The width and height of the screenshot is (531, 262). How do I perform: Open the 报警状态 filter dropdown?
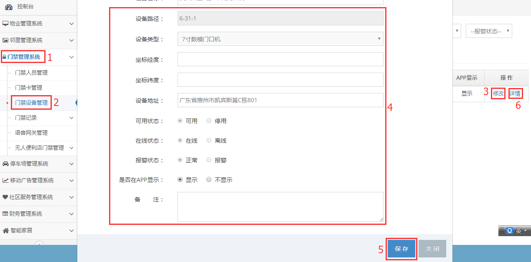tap(488, 31)
